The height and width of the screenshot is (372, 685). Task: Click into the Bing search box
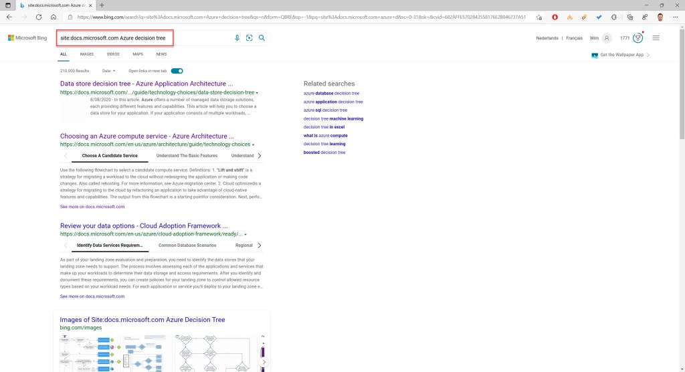[x=114, y=38]
